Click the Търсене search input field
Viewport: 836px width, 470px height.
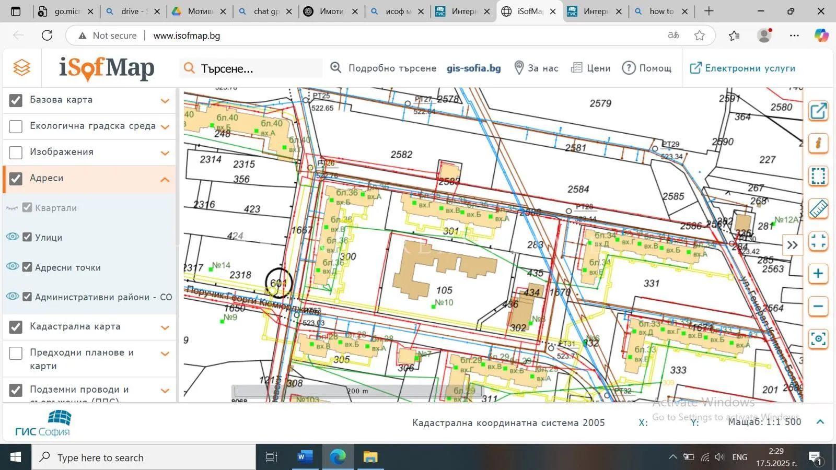pos(256,68)
